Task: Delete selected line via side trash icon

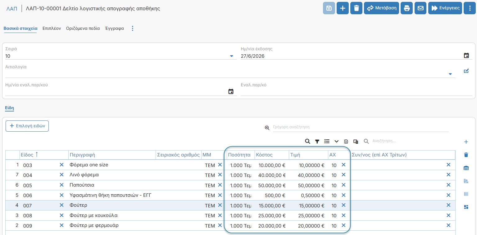Action: 466,155
